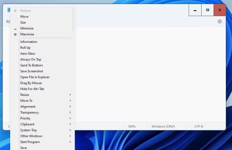
Task: Maximize the Notepad window
Action: 207,10
